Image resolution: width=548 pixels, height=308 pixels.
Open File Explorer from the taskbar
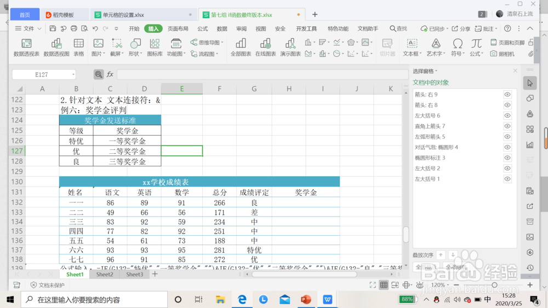click(x=220, y=299)
